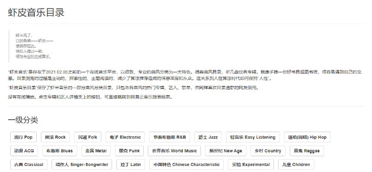Open the 节奏布鲁斯 R&B category
Viewport: 372px width, 172px height.
coord(170,137)
